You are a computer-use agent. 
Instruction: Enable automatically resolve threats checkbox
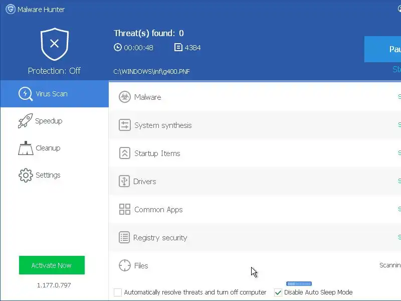click(x=118, y=292)
